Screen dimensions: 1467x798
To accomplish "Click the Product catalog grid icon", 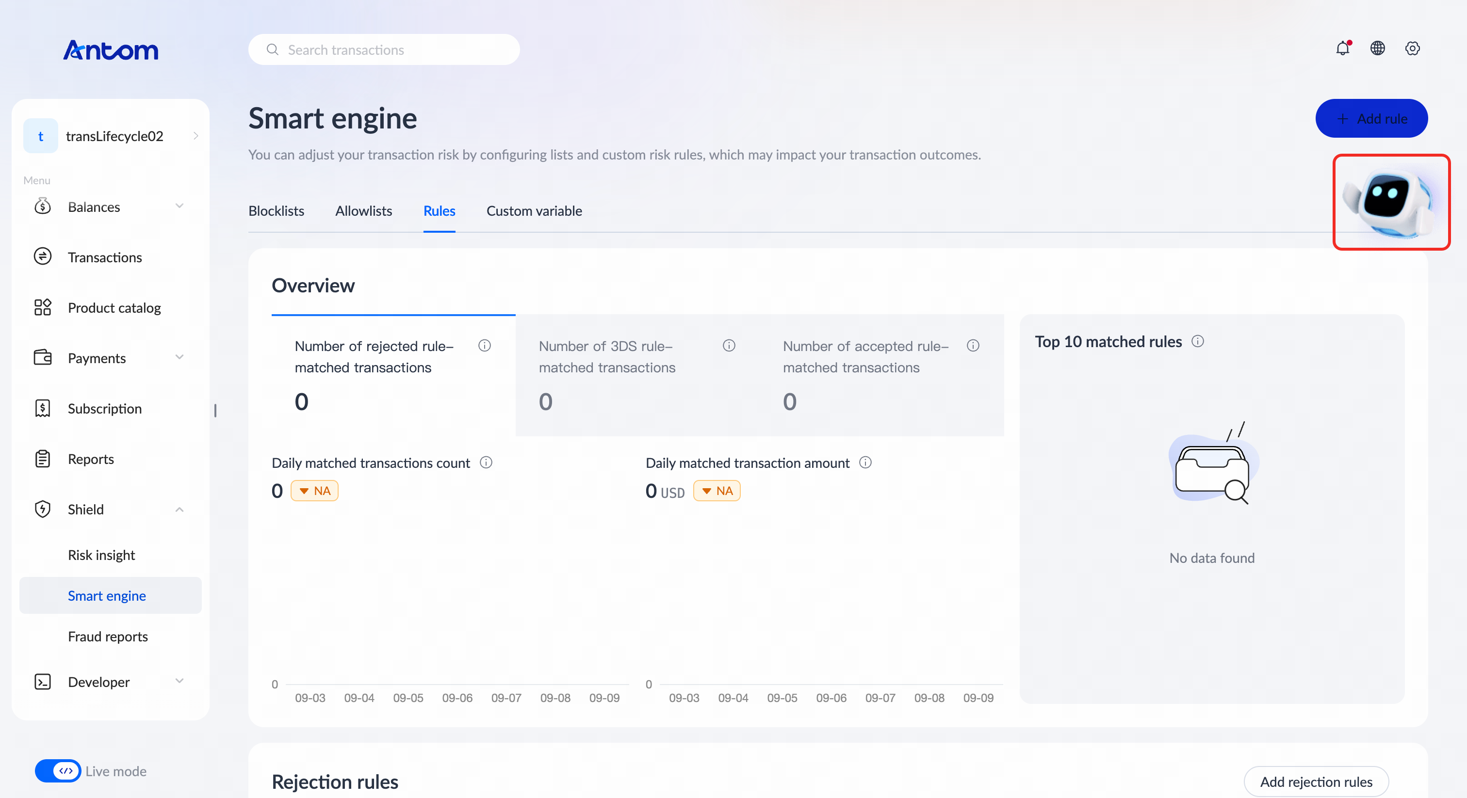I will (43, 307).
